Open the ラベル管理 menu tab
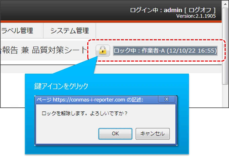 tap(17, 31)
